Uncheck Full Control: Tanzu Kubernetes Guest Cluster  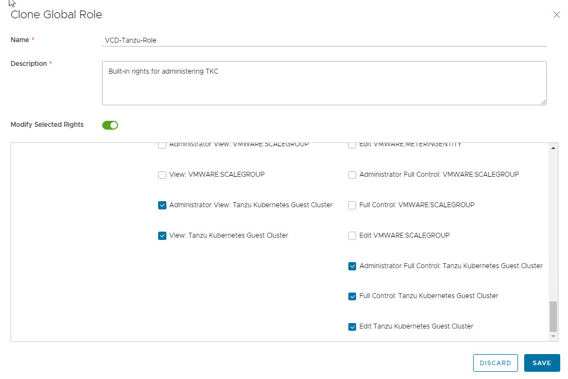point(352,296)
